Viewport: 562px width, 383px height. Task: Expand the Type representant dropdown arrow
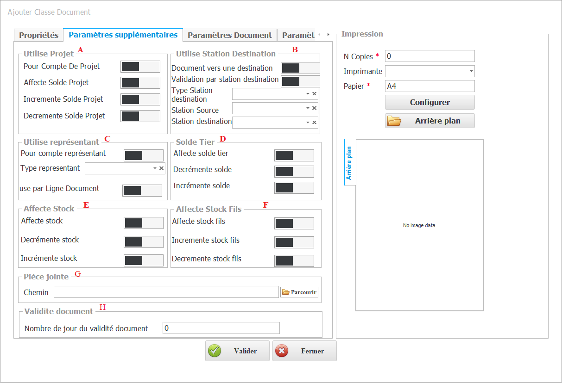[155, 168]
